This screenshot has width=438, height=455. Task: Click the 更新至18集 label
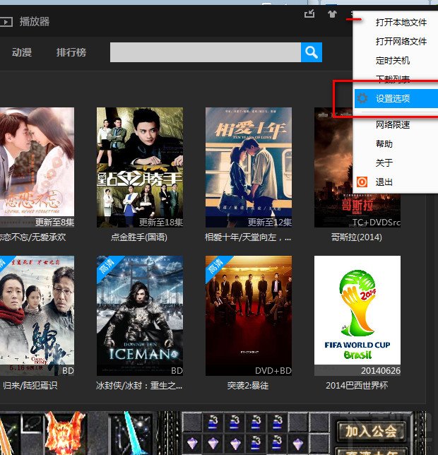point(161,223)
